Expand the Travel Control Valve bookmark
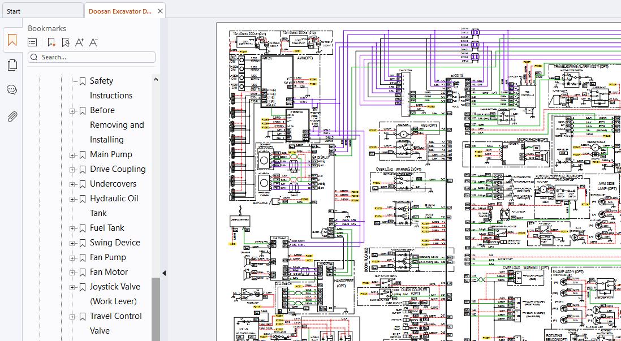 coord(72,317)
